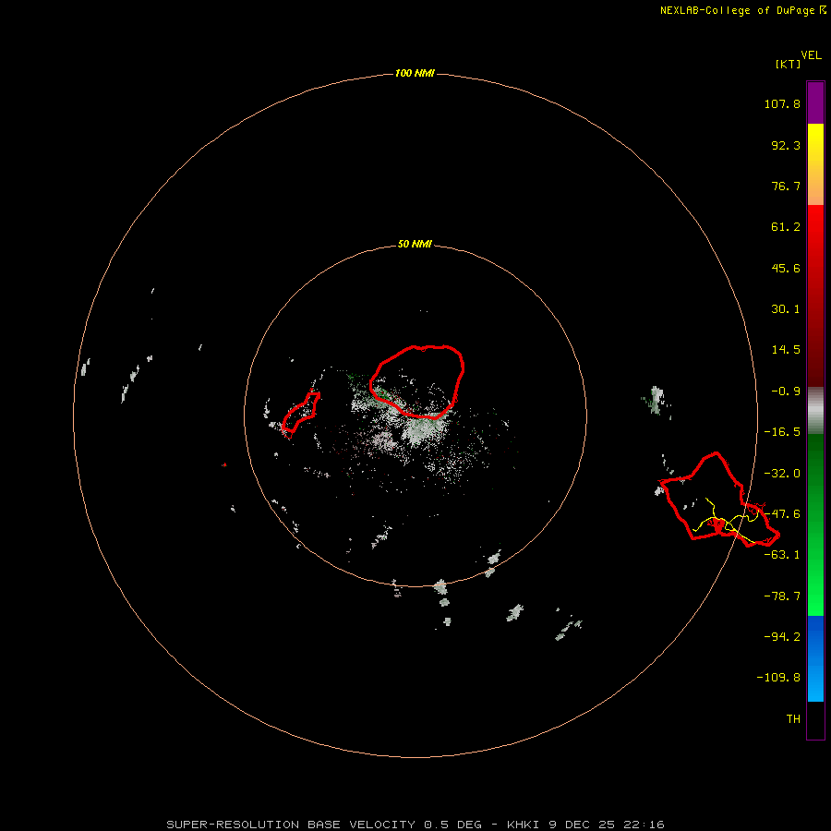Image resolution: width=831 pixels, height=831 pixels.
Task: Click the -109.8 legend value
Action: [x=778, y=678]
